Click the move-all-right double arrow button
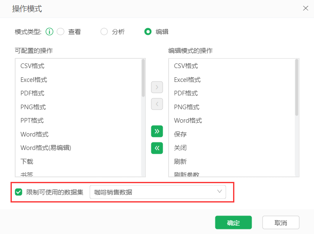The image size is (314, 234). pyautogui.click(x=157, y=131)
